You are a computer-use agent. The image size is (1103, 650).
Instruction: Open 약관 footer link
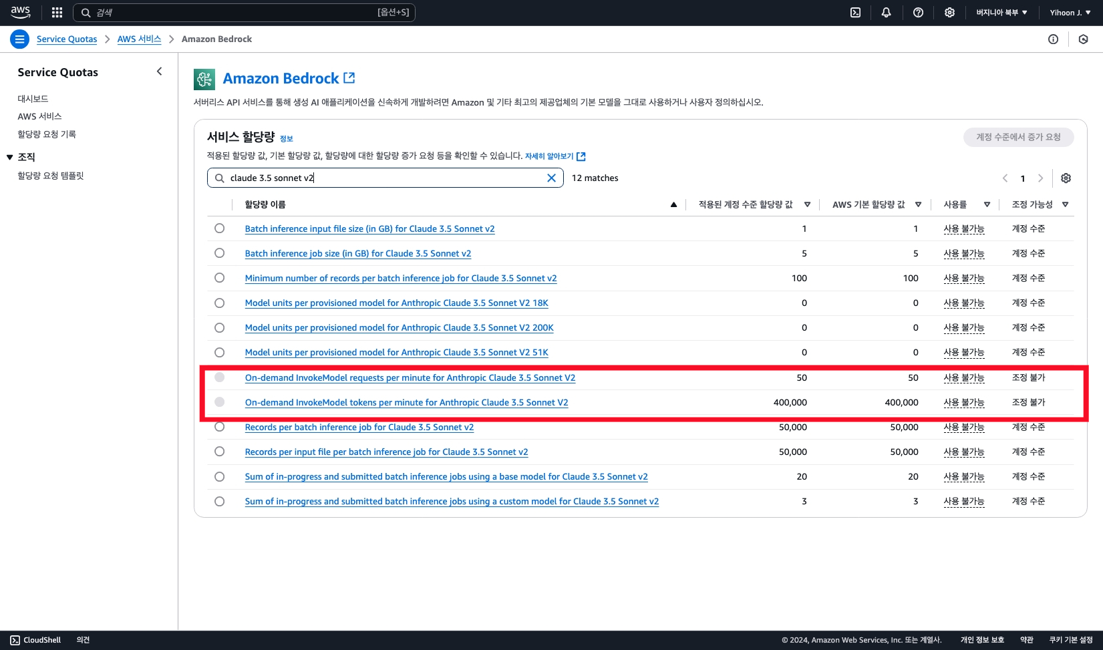click(1027, 640)
